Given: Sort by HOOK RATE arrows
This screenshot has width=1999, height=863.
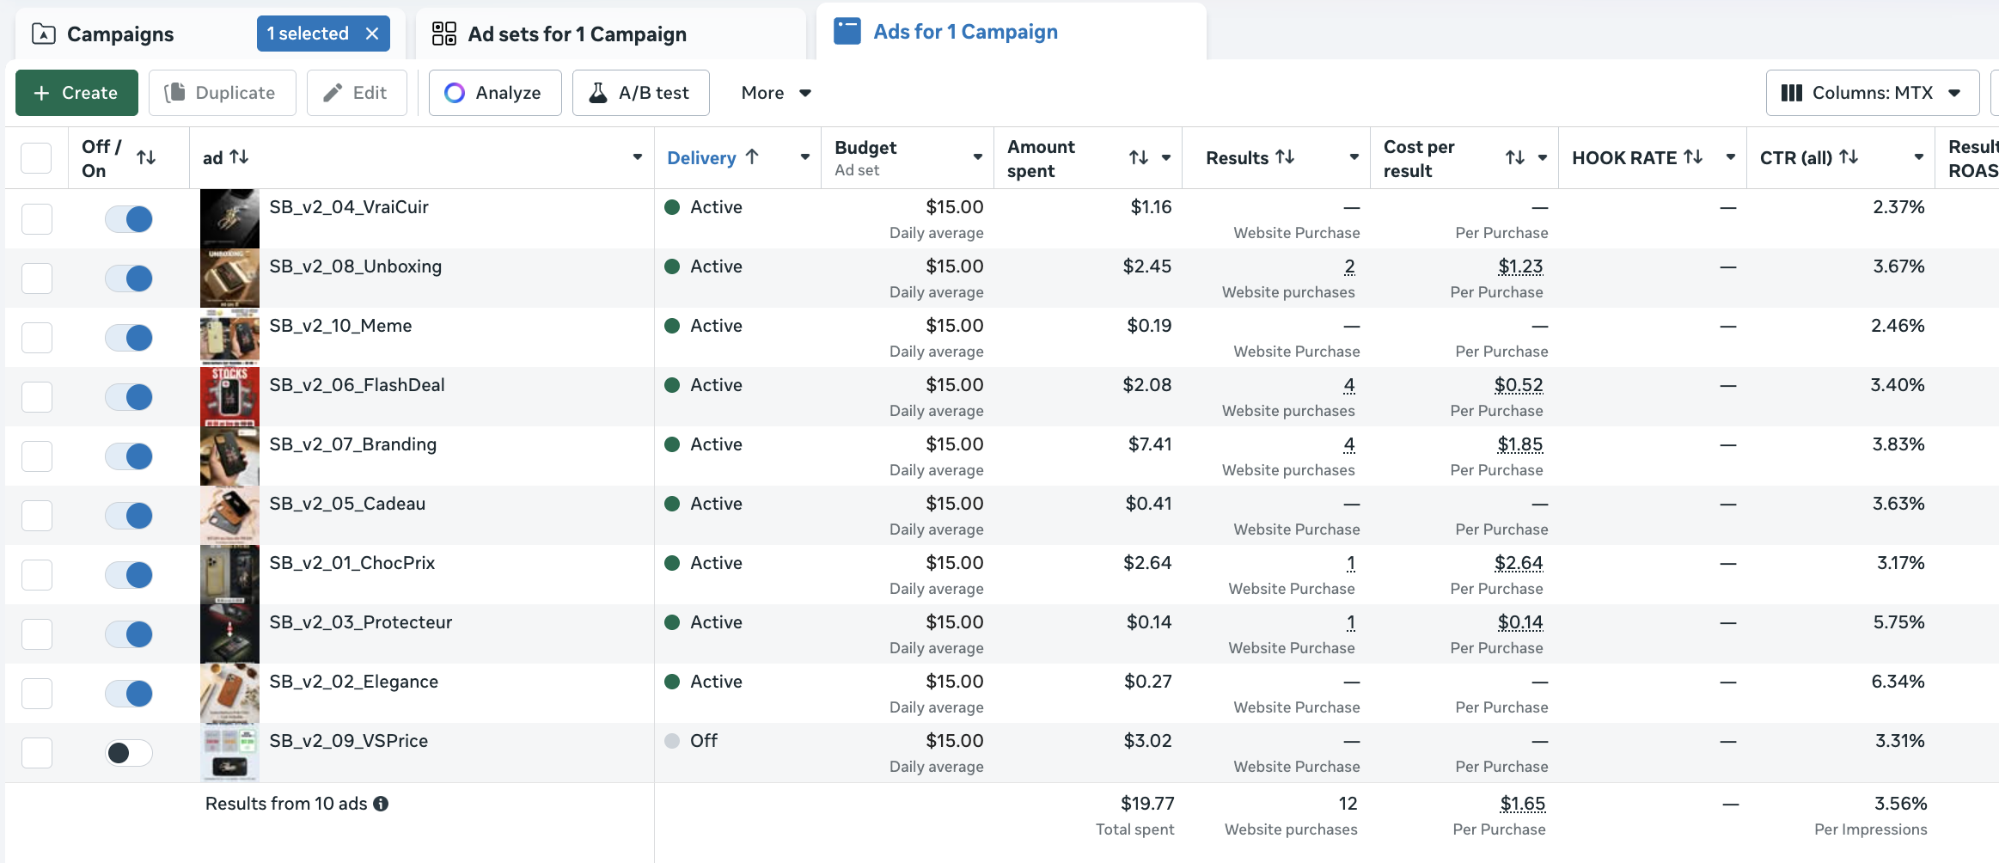Looking at the screenshot, I should tap(1693, 157).
